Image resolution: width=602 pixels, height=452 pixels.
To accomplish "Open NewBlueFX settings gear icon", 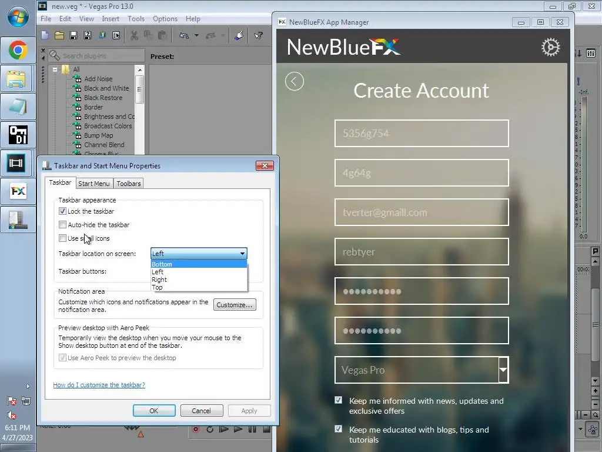I will click(550, 47).
